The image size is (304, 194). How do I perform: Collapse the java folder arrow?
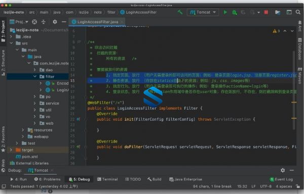[23, 57]
